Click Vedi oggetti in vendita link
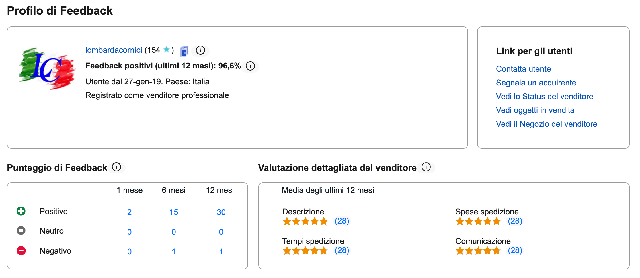640x278 pixels. [x=535, y=110]
